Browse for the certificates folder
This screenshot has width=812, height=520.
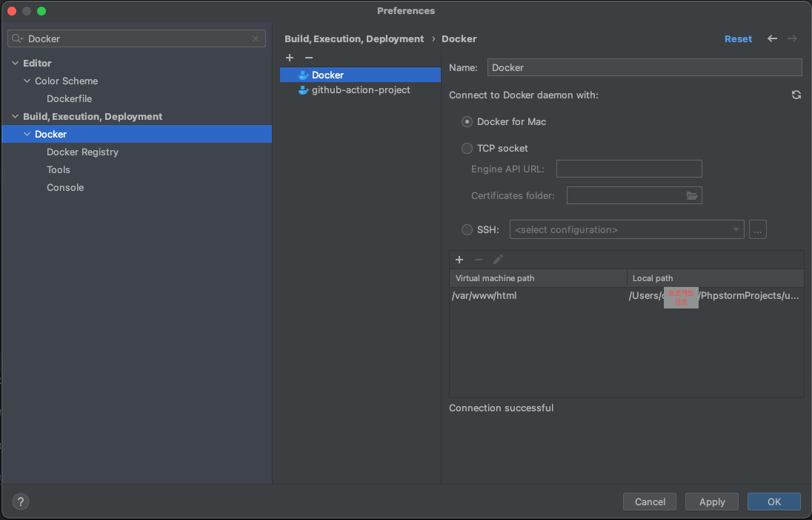[x=692, y=195]
